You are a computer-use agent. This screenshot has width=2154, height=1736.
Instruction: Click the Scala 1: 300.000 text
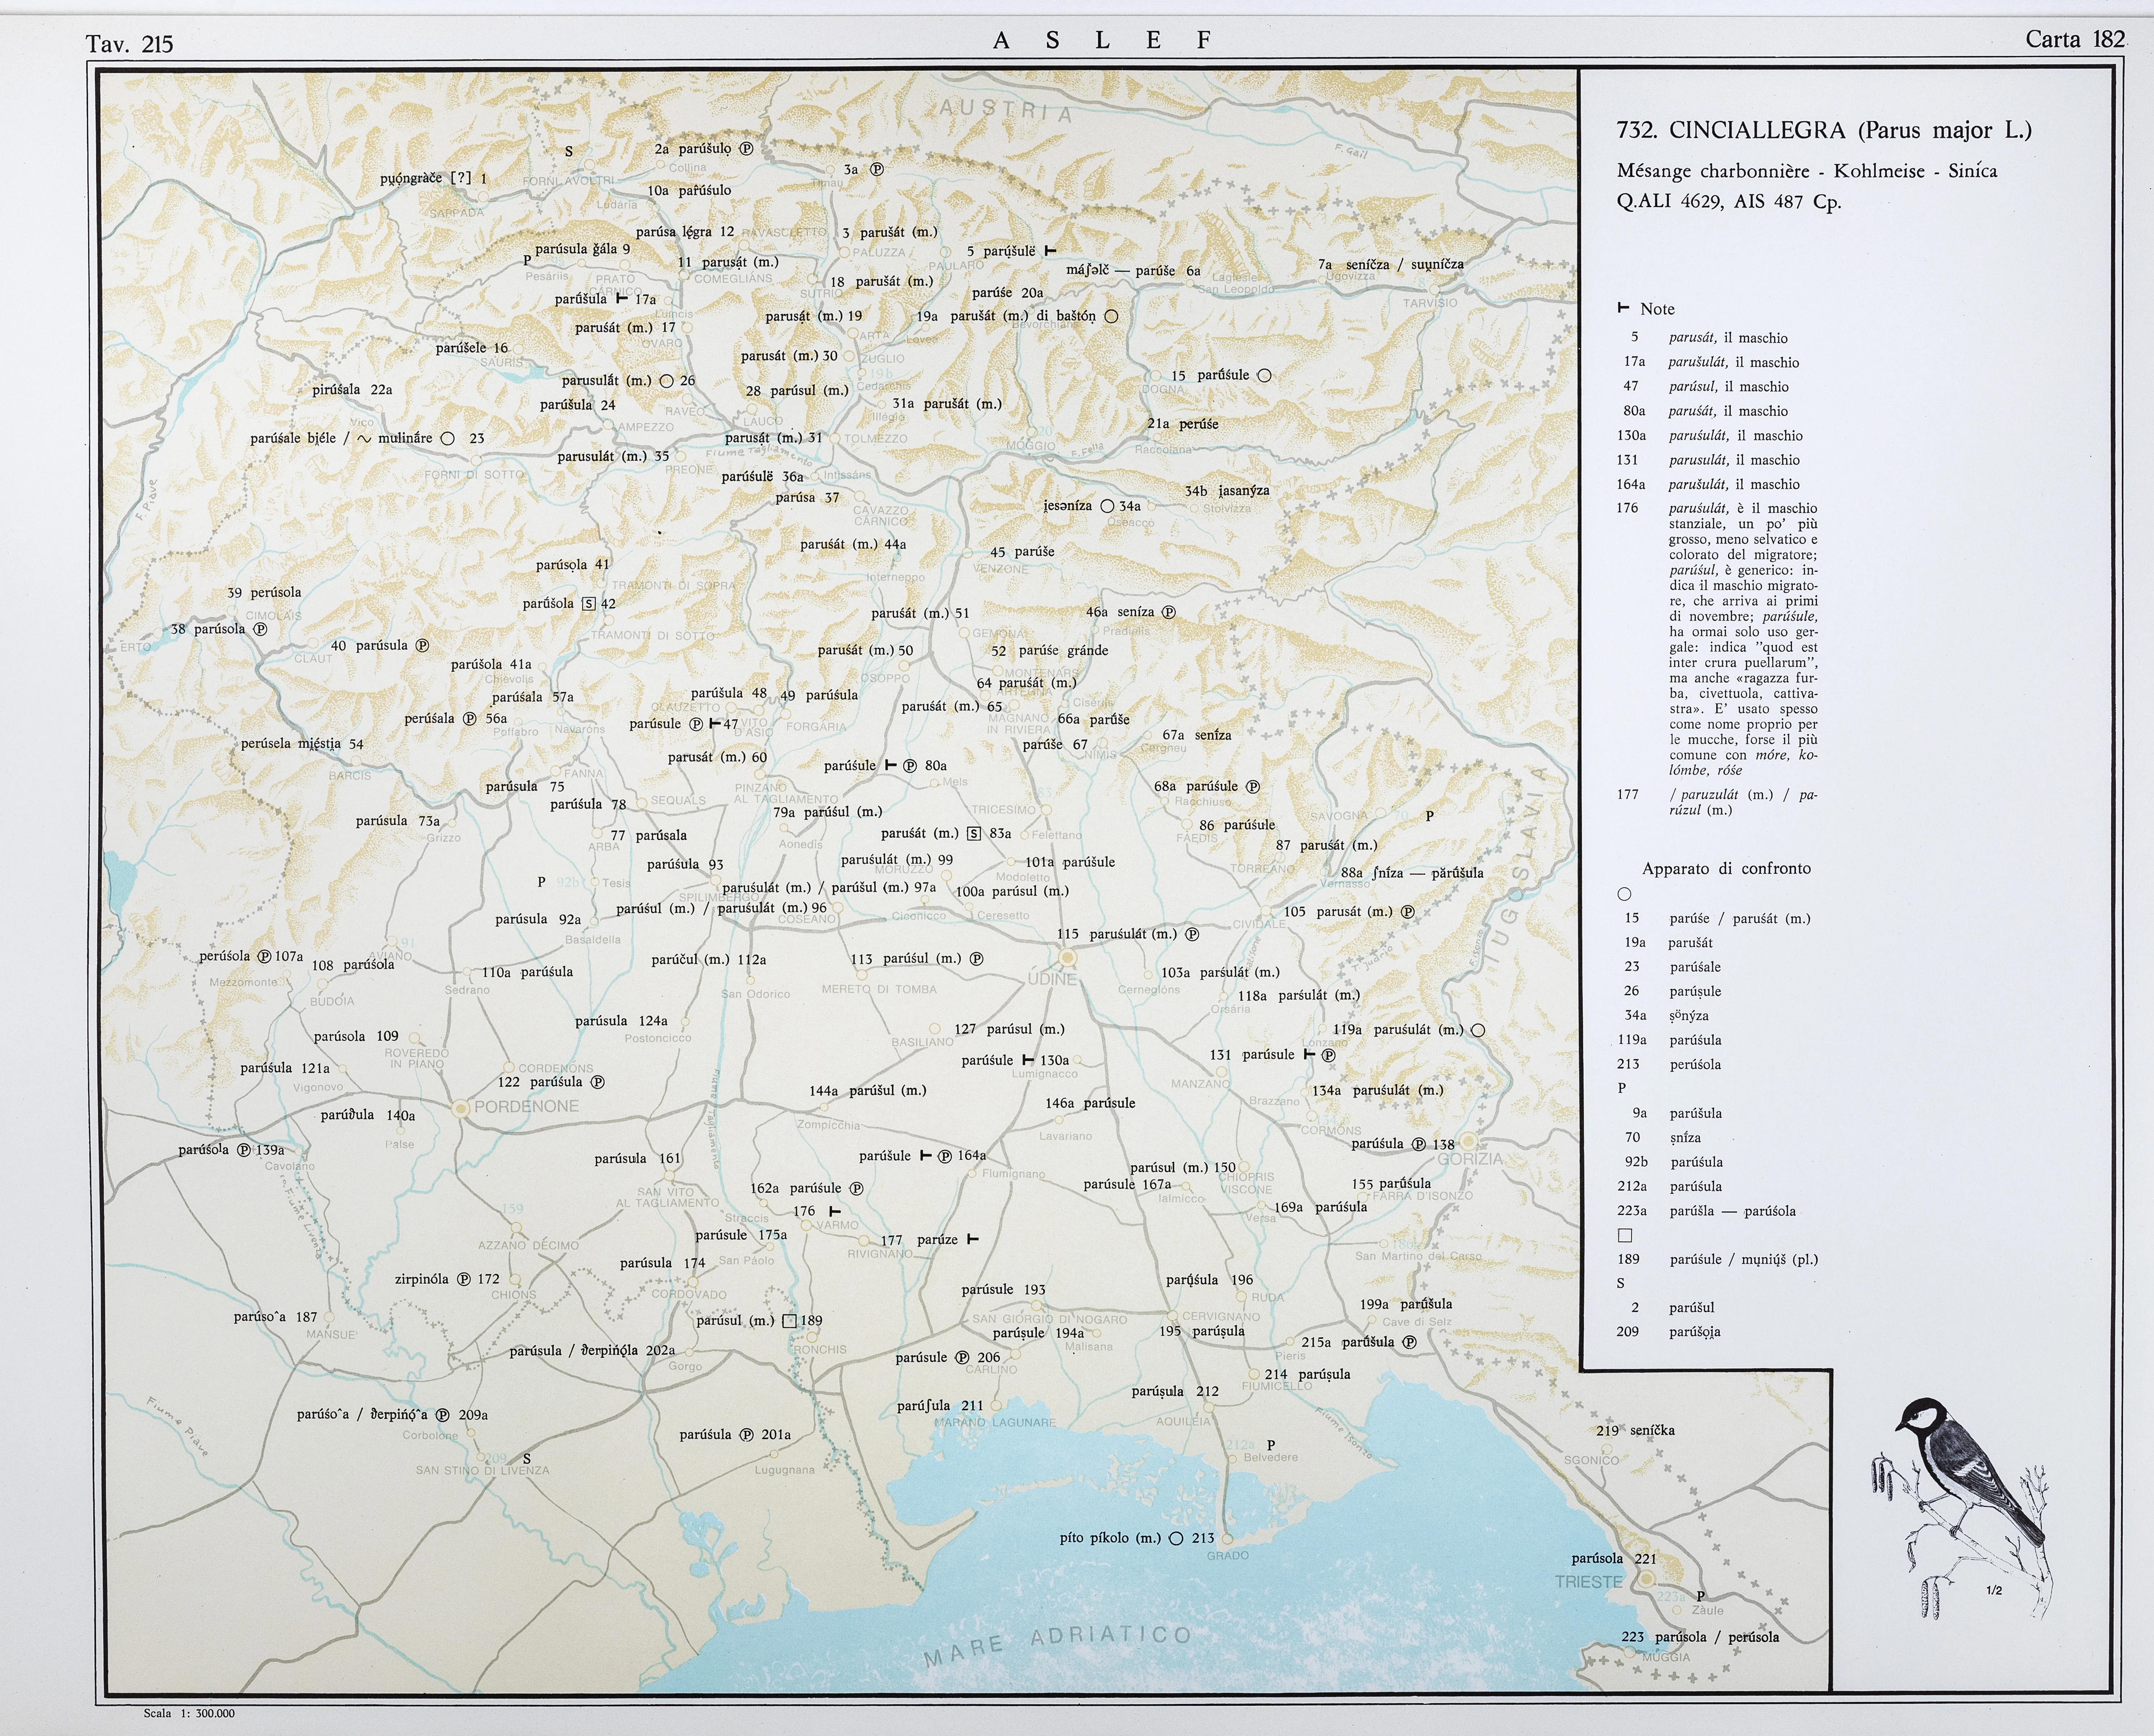[189, 1713]
